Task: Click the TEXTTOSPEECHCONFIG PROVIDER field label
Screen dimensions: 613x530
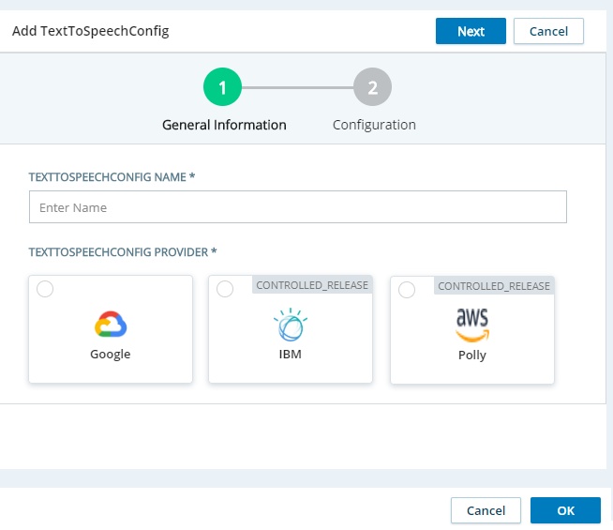Action: (x=123, y=252)
